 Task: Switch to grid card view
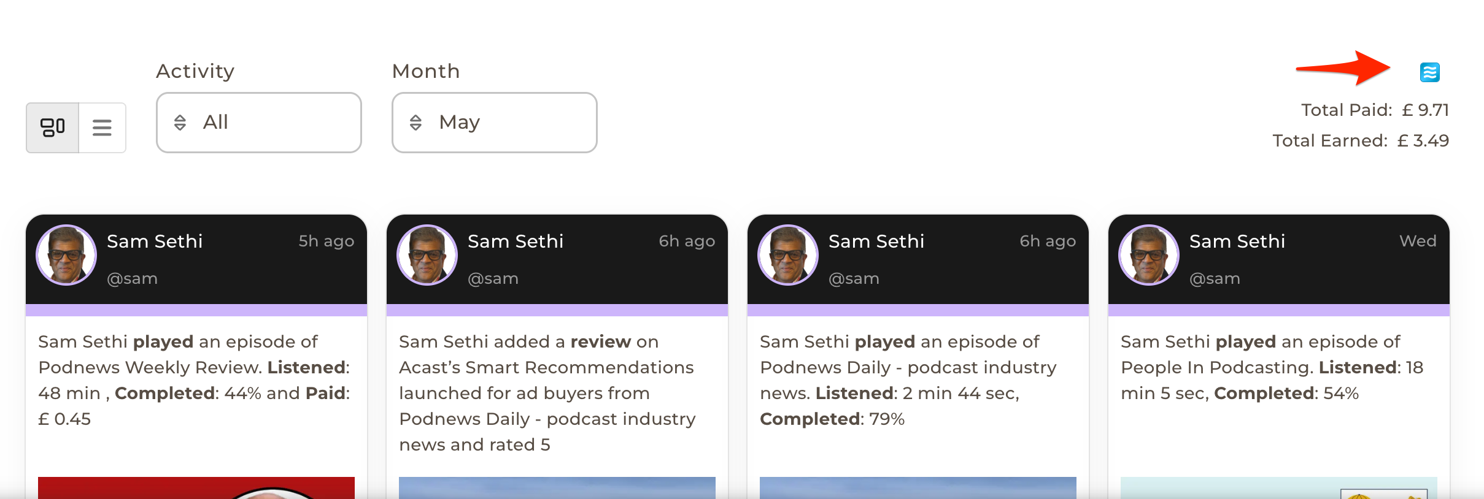pos(53,128)
